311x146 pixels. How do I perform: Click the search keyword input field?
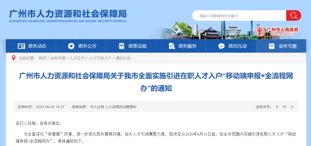click(239, 15)
